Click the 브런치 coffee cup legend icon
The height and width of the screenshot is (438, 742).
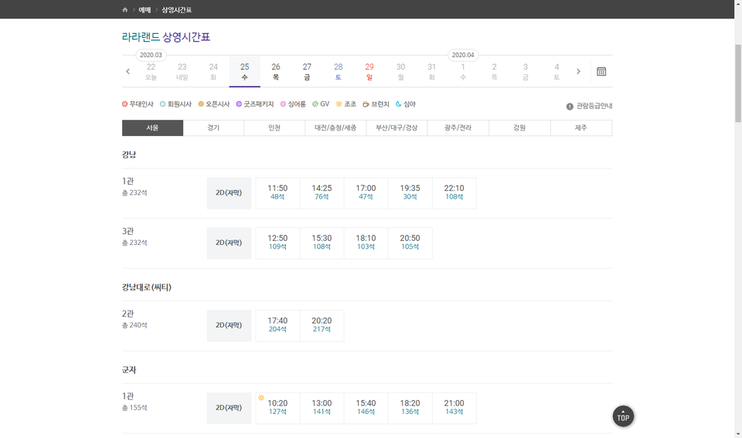pyautogui.click(x=366, y=104)
